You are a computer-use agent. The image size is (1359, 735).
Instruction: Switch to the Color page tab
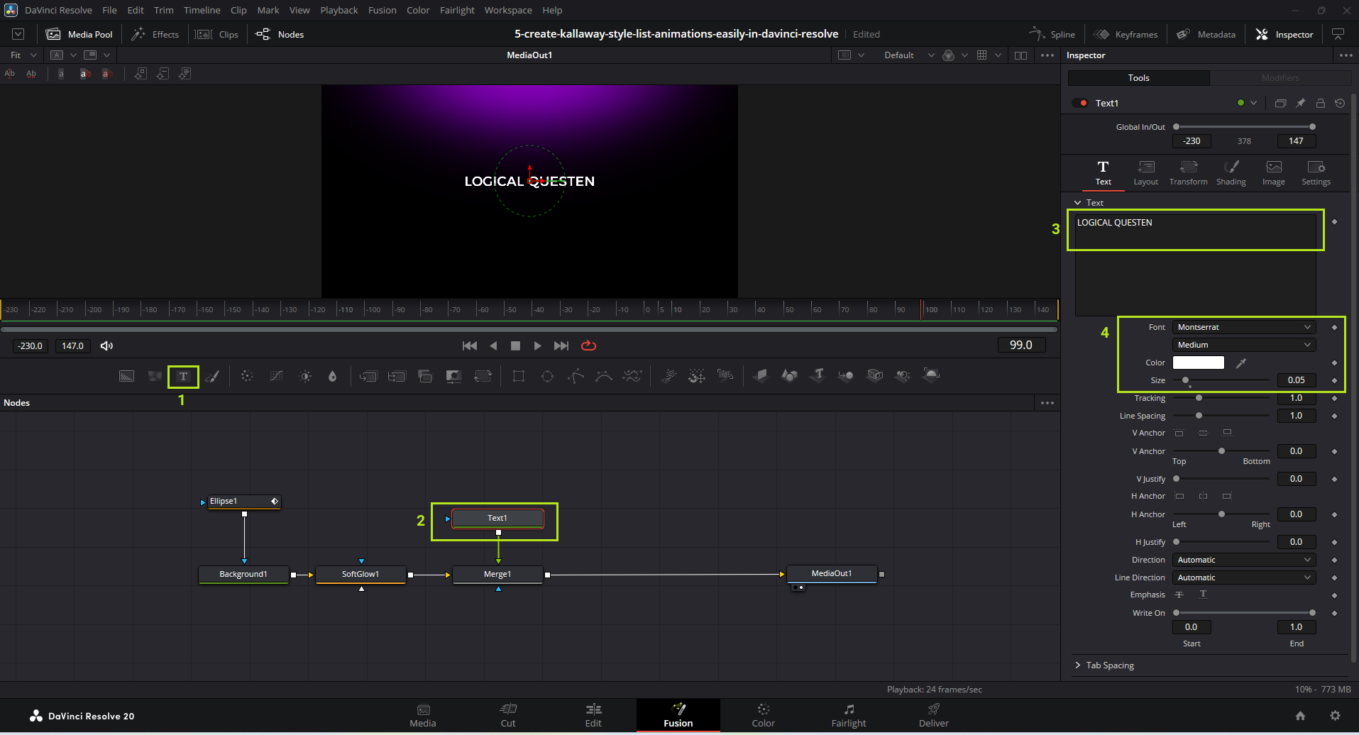(x=763, y=715)
